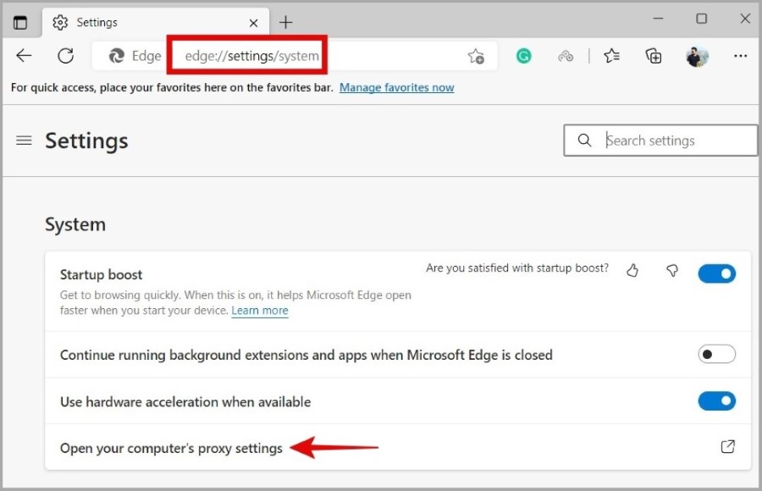
Task: Open a new tab with plus button
Action: click(x=286, y=22)
